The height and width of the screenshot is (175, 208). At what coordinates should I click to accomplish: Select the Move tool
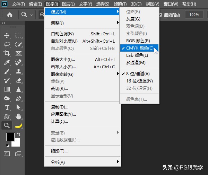pyautogui.click(x=7, y=36)
